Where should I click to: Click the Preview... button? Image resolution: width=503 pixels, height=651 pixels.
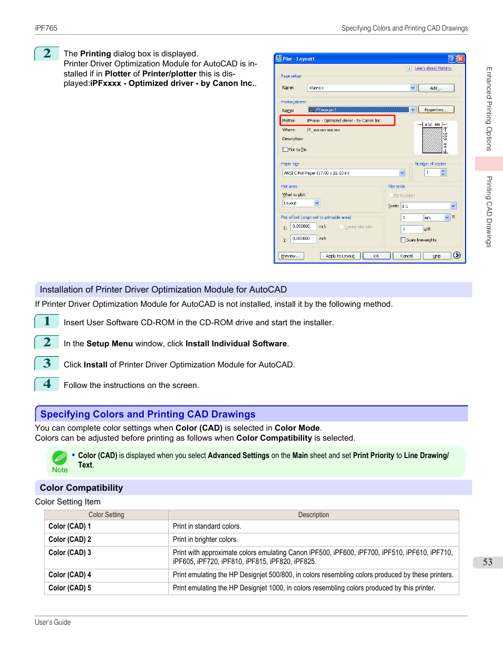click(291, 256)
